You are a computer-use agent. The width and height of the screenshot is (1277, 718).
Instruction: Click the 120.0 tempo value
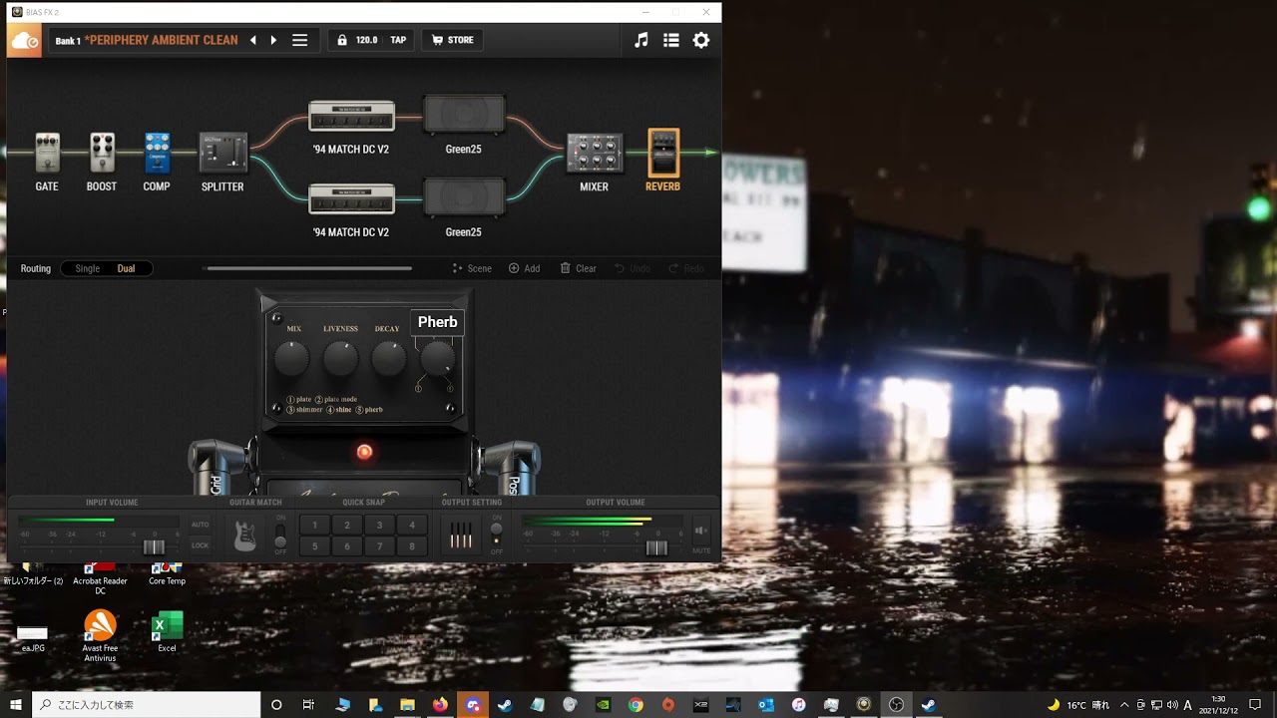point(366,41)
